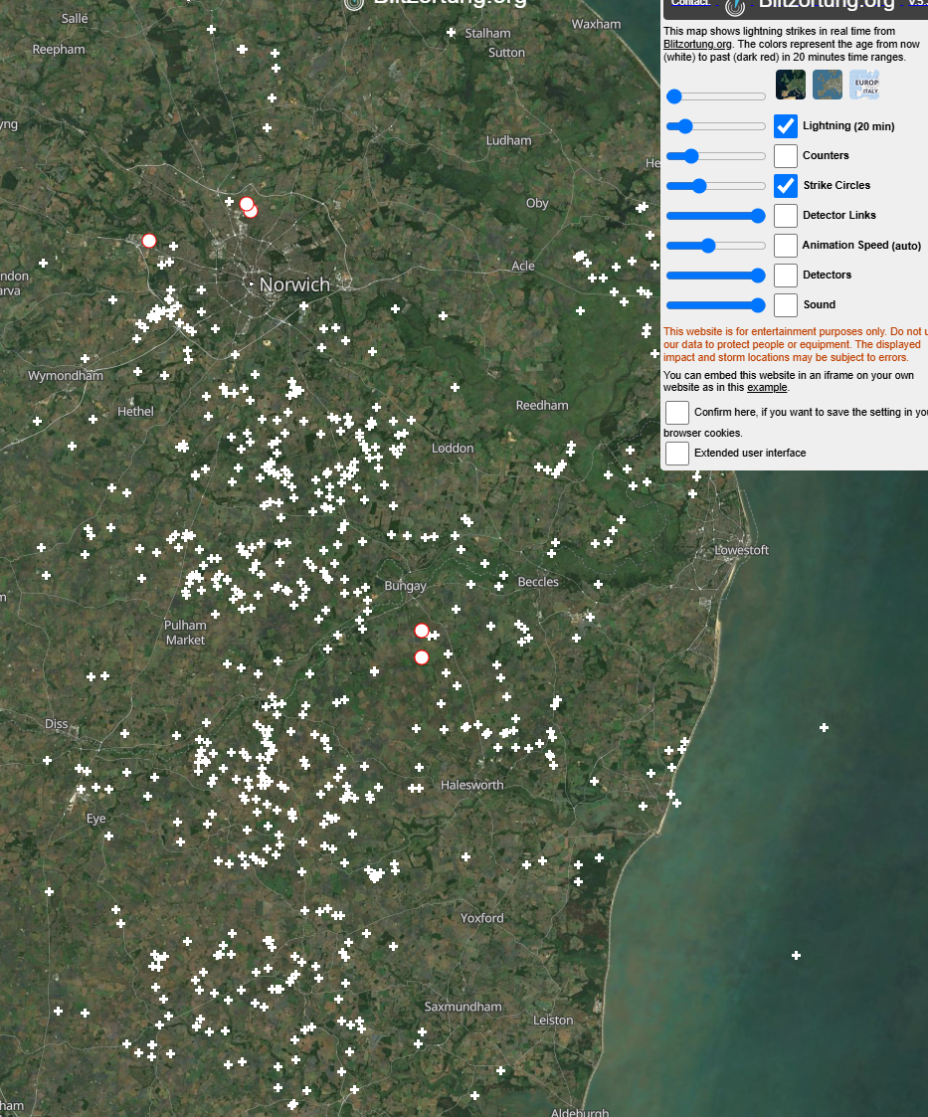Click the Oby label on the map
Viewport: 928px width, 1117px height.
[537, 203]
